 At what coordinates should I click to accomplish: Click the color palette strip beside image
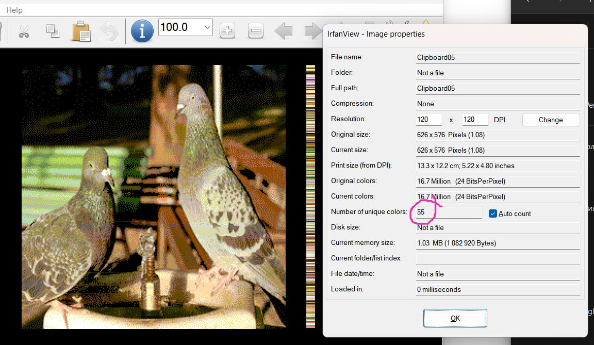coord(310,196)
